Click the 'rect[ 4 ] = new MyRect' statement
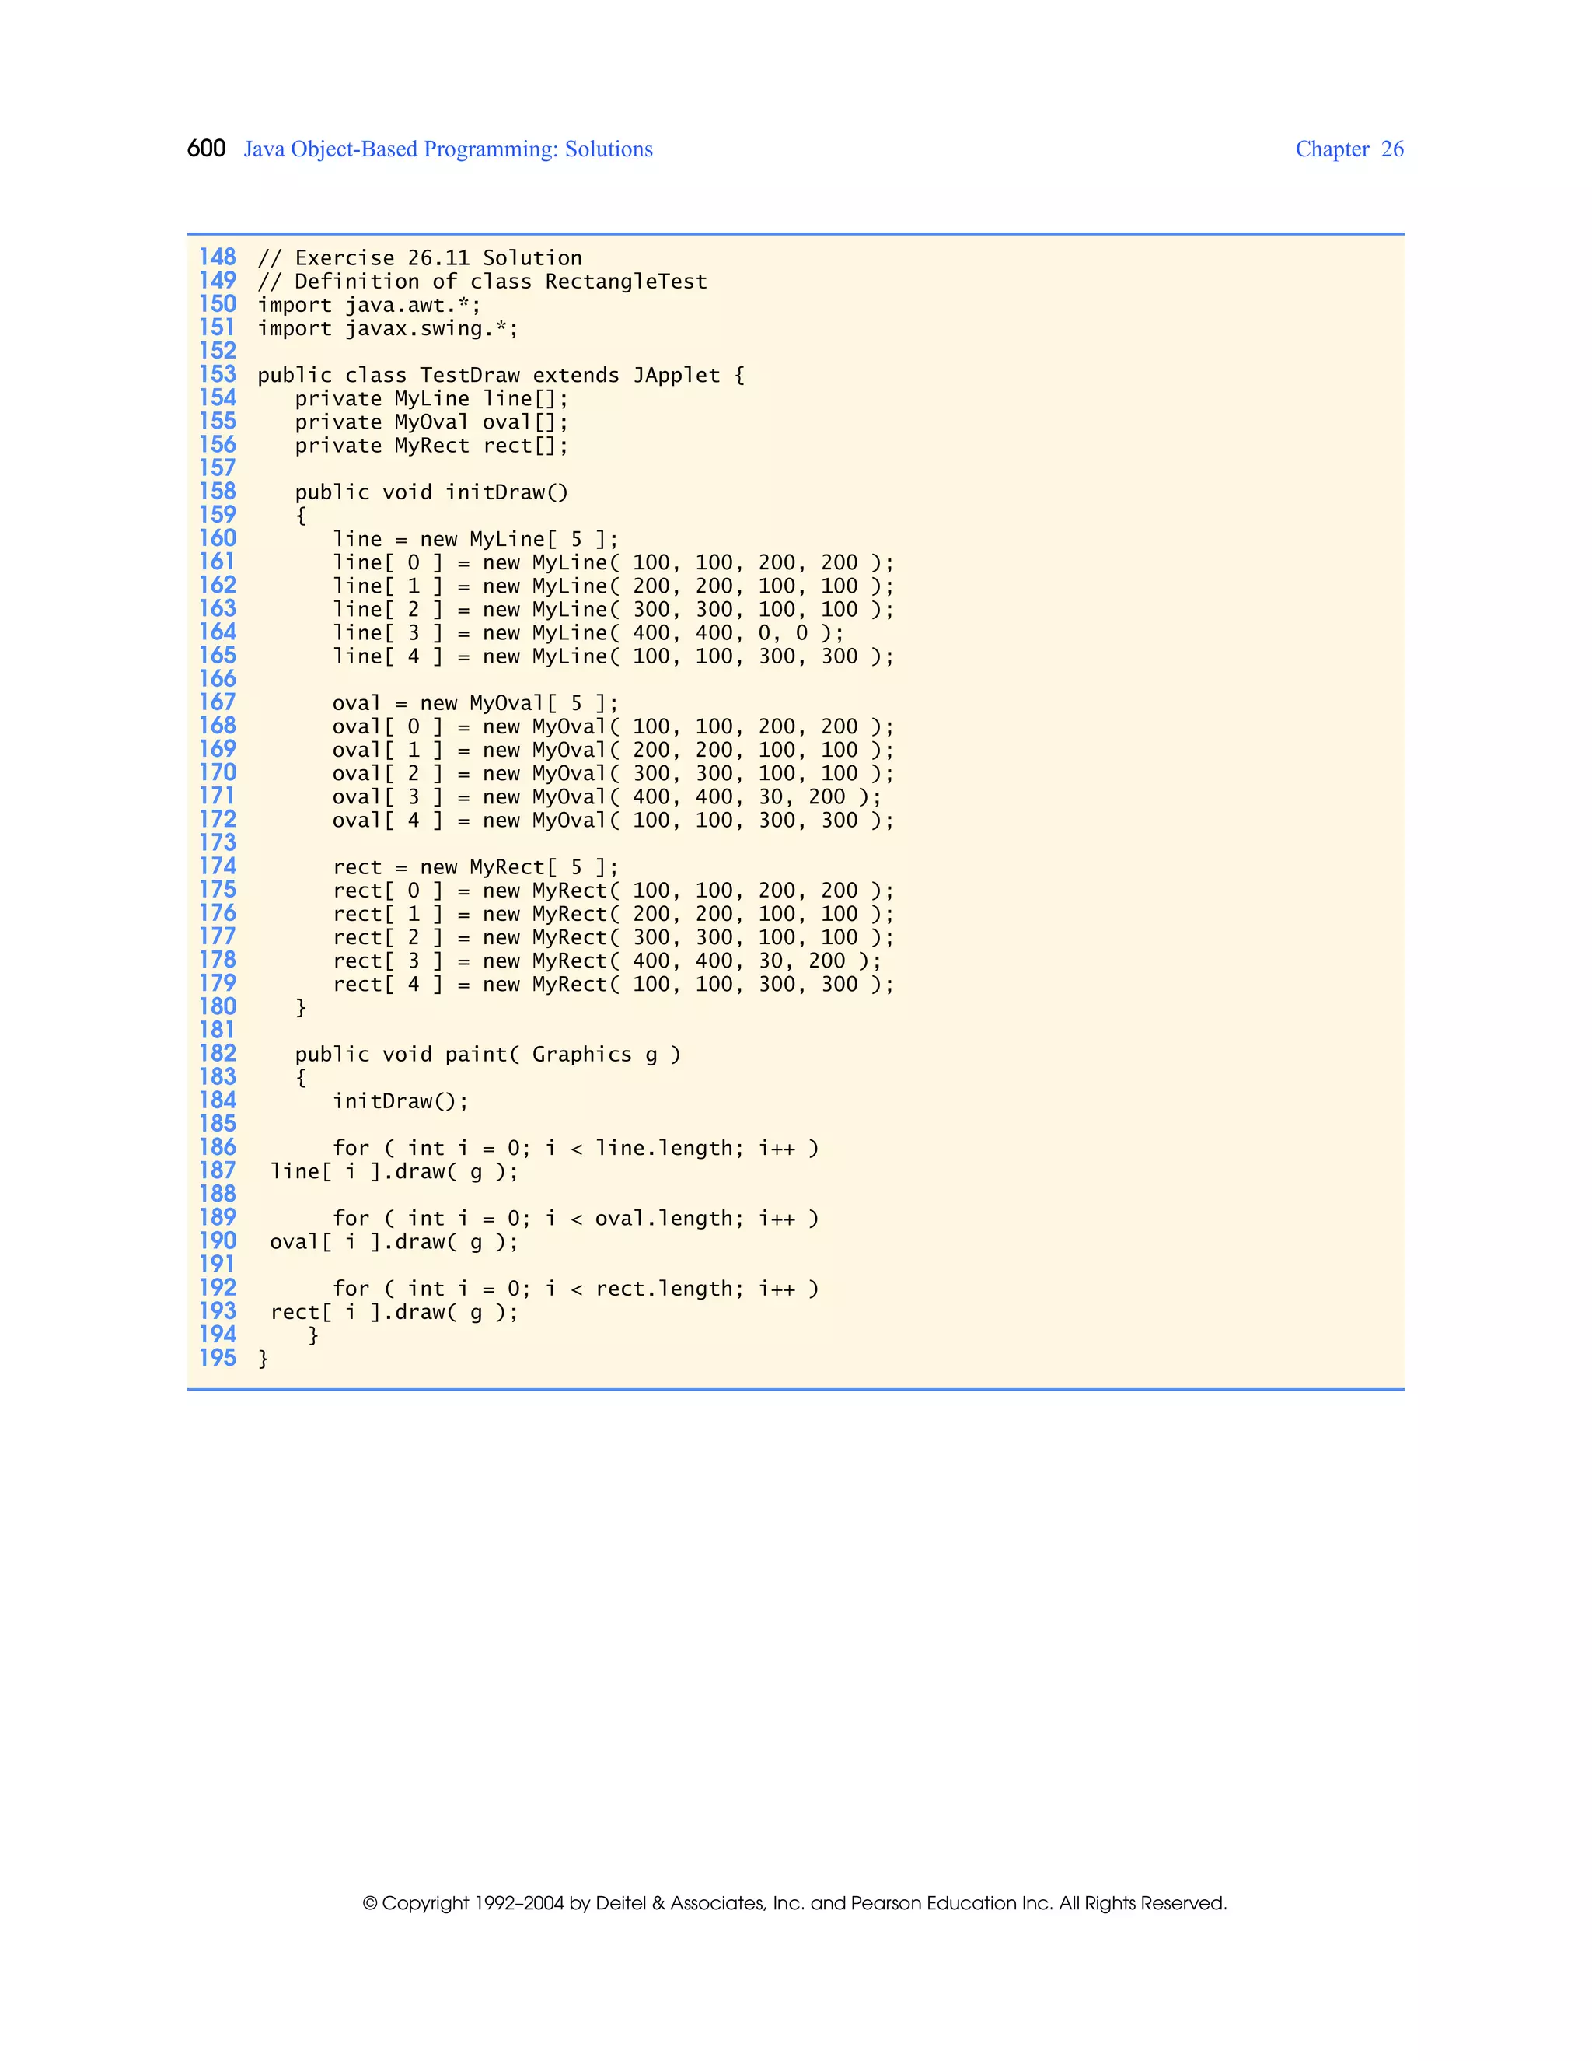Viewport: 1592px width, 2061px height. pos(613,985)
